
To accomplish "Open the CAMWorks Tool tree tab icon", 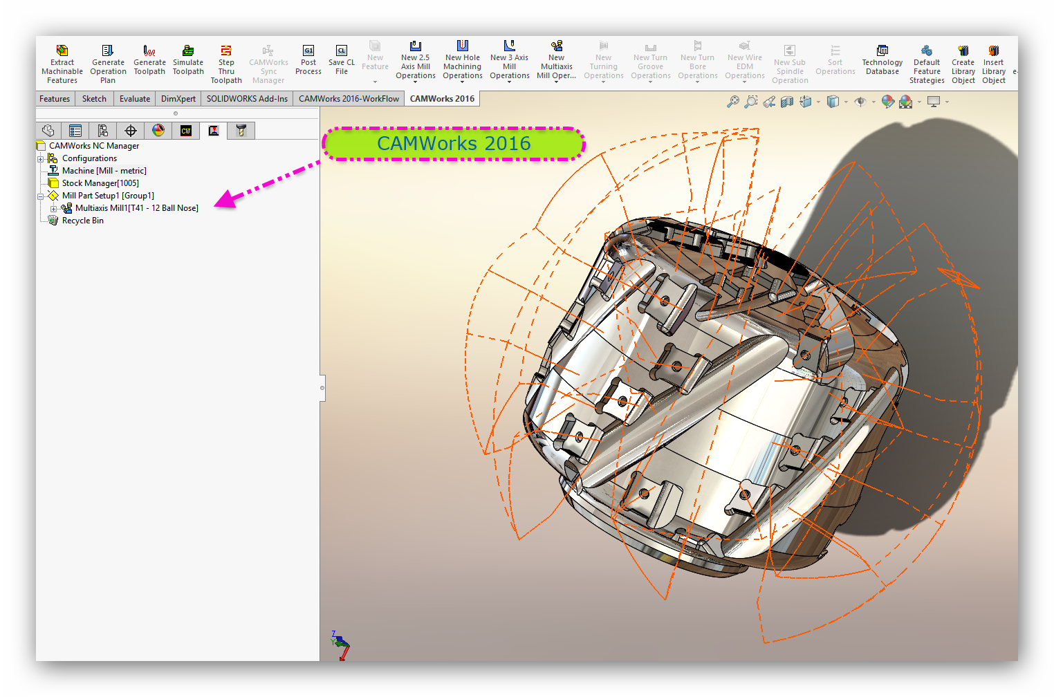I will pyautogui.click(x=241, y=131).
